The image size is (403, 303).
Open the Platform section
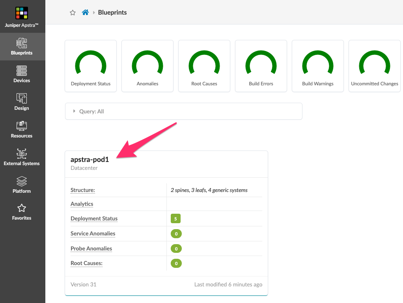[x=22, y=185]
